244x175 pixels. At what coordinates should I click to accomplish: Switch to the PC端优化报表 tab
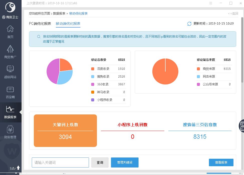pyautogui.click(x=40, y=24)
